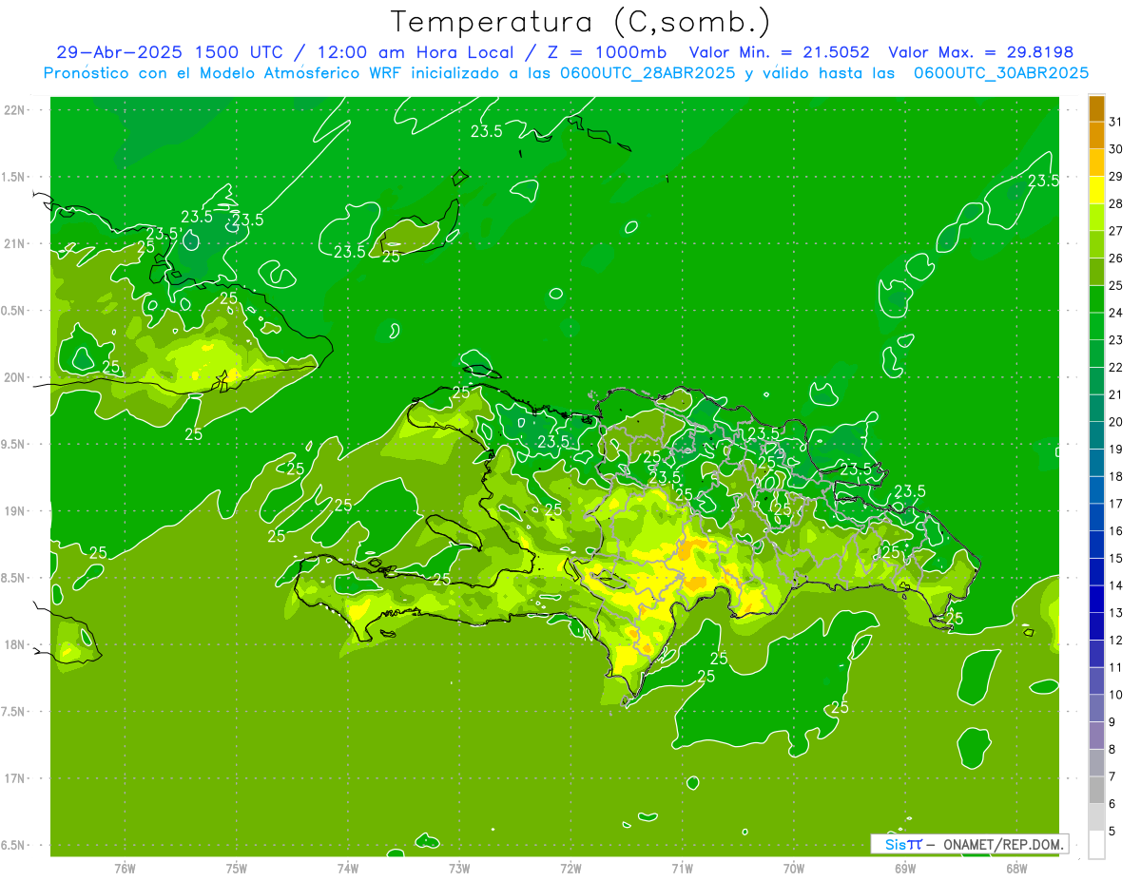Viewport: 1141px width, 881px height.
Task: Click the legend label "20"
Action: [x=1115, y=421]
